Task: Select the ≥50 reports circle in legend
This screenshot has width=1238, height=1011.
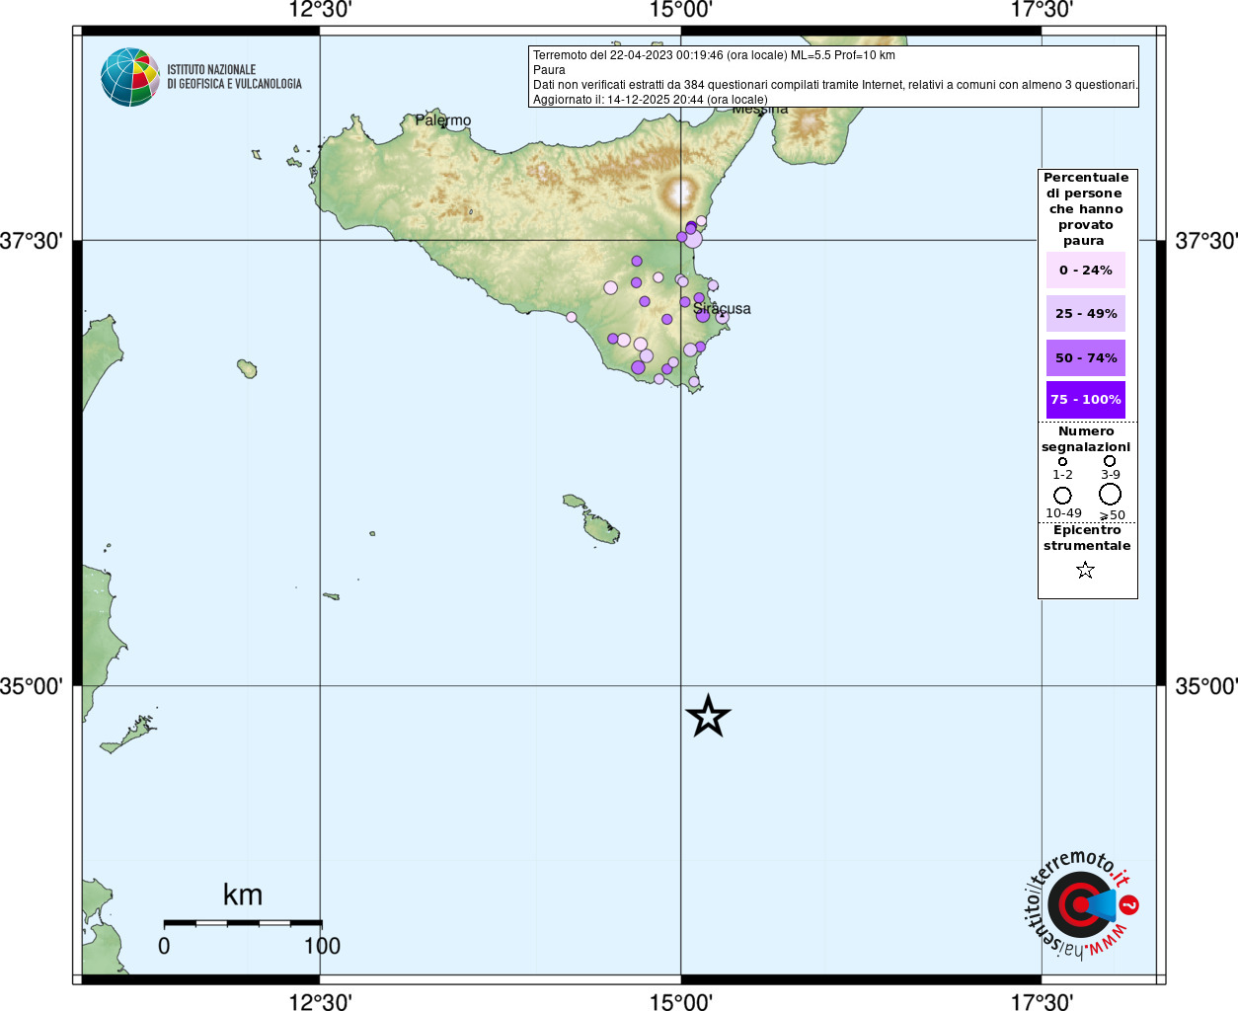Action: click(1111, 494)
